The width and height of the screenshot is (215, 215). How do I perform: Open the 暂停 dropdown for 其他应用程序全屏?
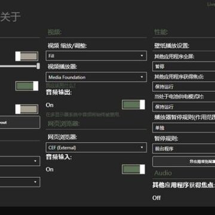tap(184, 66)
